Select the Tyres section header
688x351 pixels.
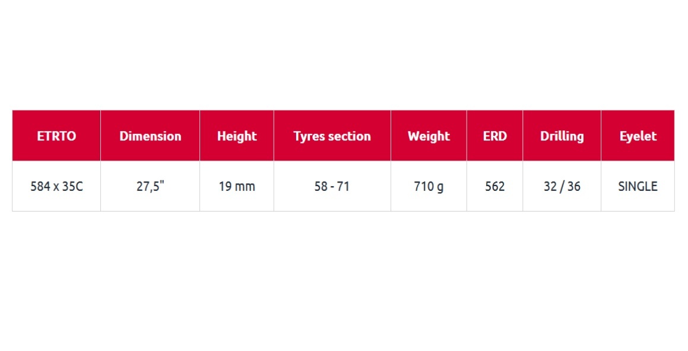(332, 136)
